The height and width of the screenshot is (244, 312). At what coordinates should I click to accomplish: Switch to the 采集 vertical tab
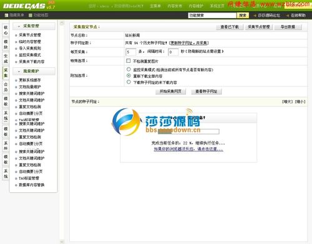coord(6,73)
